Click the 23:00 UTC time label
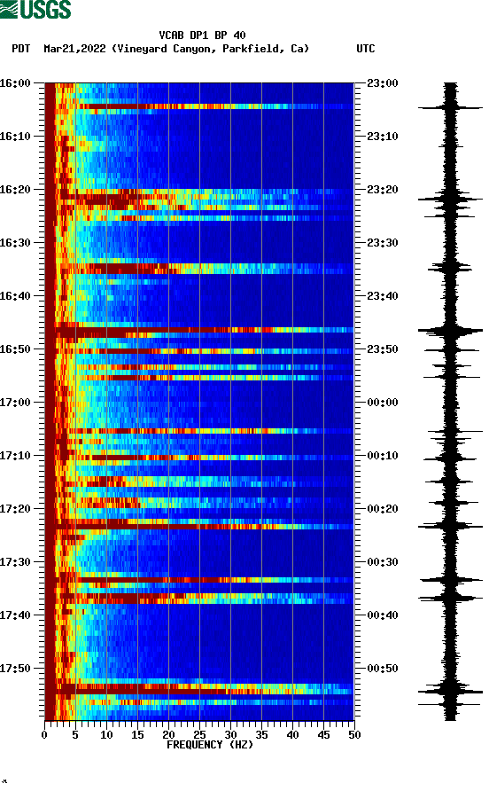The image size is (489, 791). (383, 83)
